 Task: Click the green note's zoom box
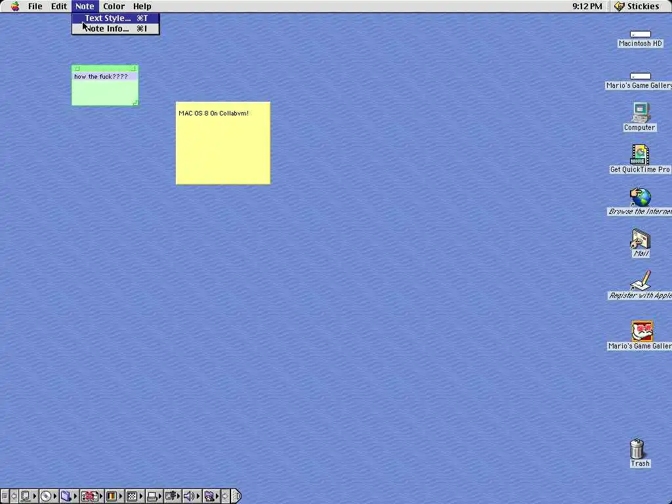[133, 68]
